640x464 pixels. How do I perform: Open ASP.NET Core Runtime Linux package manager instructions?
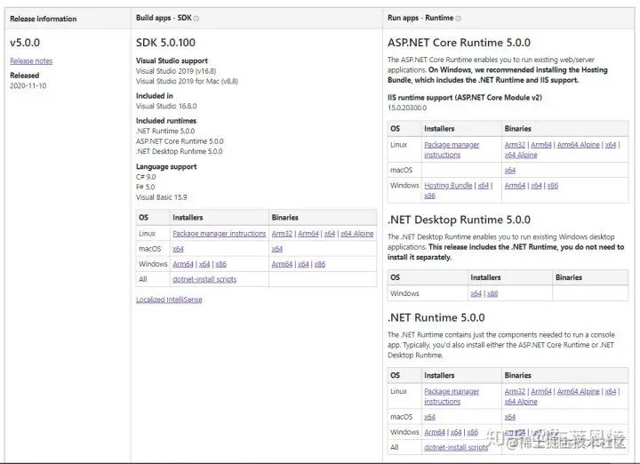click(x=452, y=149)
